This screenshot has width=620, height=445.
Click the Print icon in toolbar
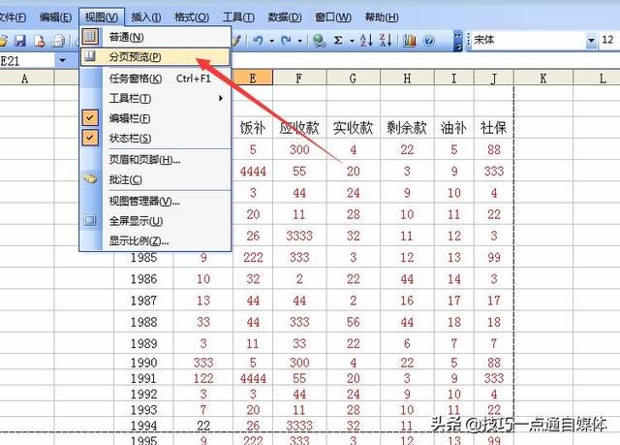click(58, 41)
